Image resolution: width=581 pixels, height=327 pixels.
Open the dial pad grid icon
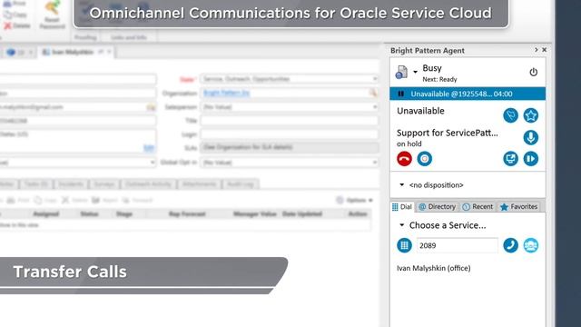click(x=404, y=245)
